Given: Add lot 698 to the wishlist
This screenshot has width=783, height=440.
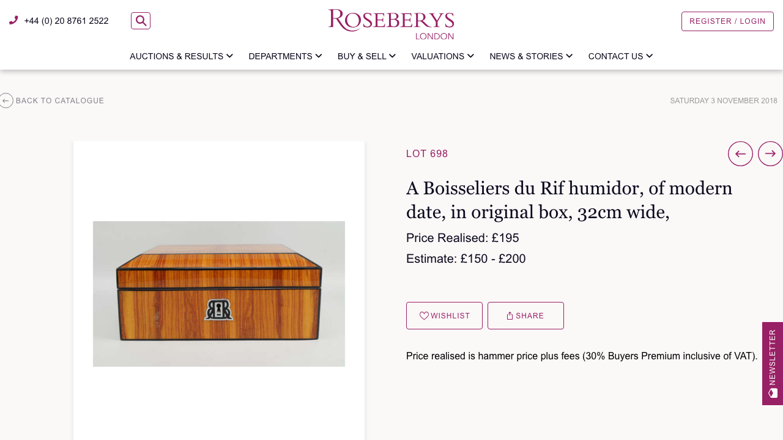Looking at the screenshot, I should 444,315.
